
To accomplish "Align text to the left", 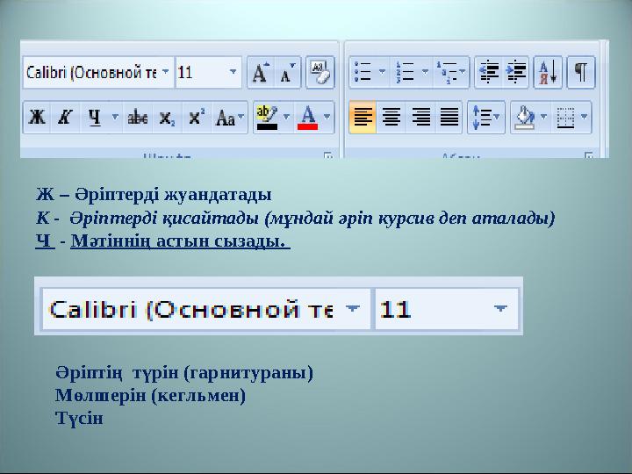I will coord(363,118).
